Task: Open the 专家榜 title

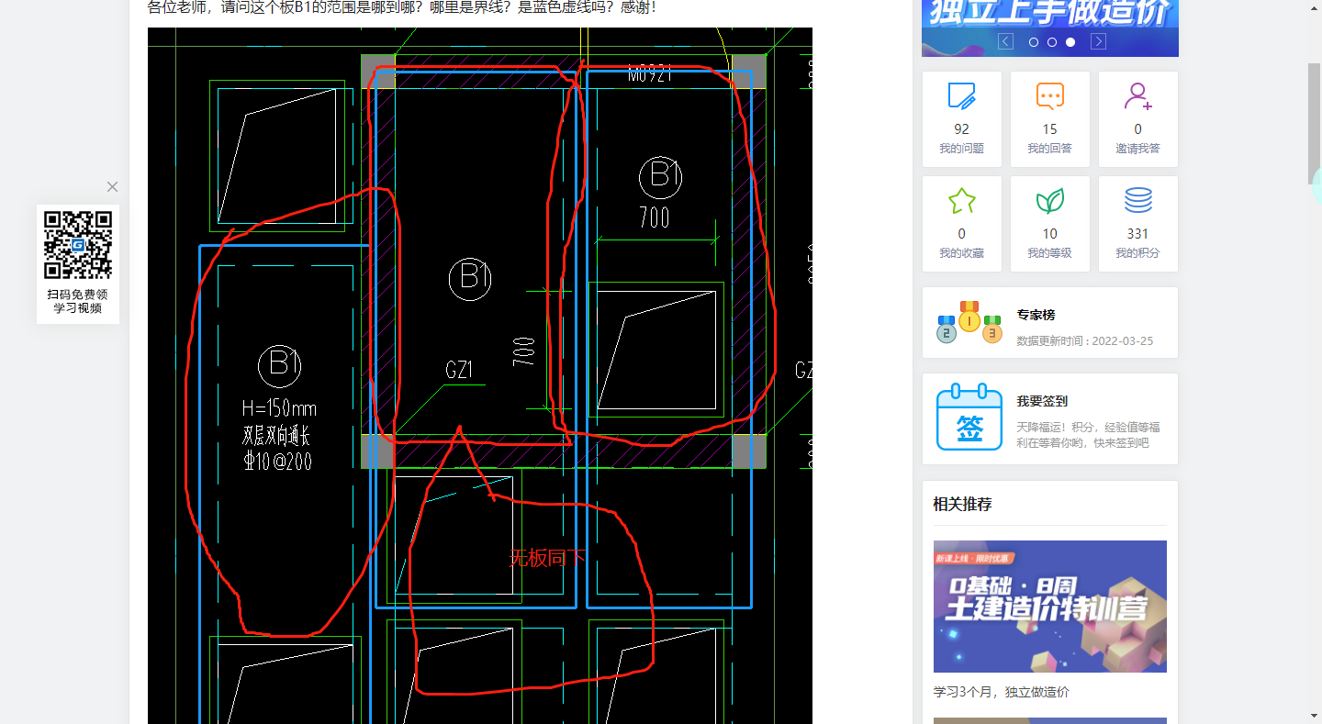Action: coord(1036,315)
